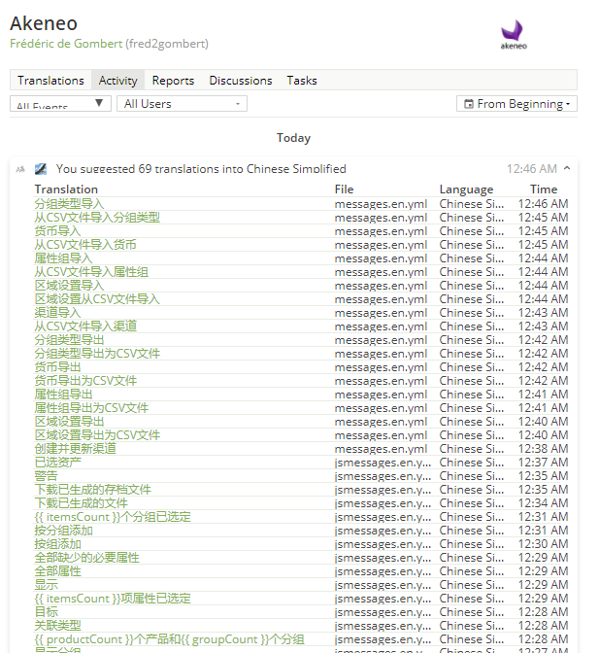The width and height of the screenshot is (599, 653).
Task: Open translation {{ itemsCount }}个分组已选定
Action: pos(113,517)
